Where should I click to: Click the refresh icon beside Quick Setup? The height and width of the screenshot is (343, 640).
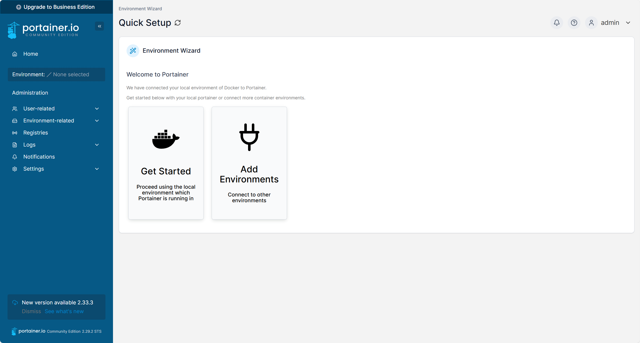pyautogui.click(x=178, y=23)
